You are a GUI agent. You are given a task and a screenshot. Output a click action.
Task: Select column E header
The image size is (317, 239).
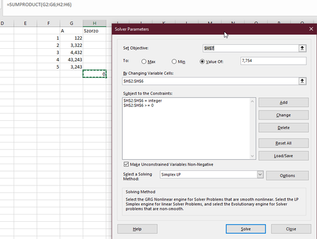tap(25, 23)
